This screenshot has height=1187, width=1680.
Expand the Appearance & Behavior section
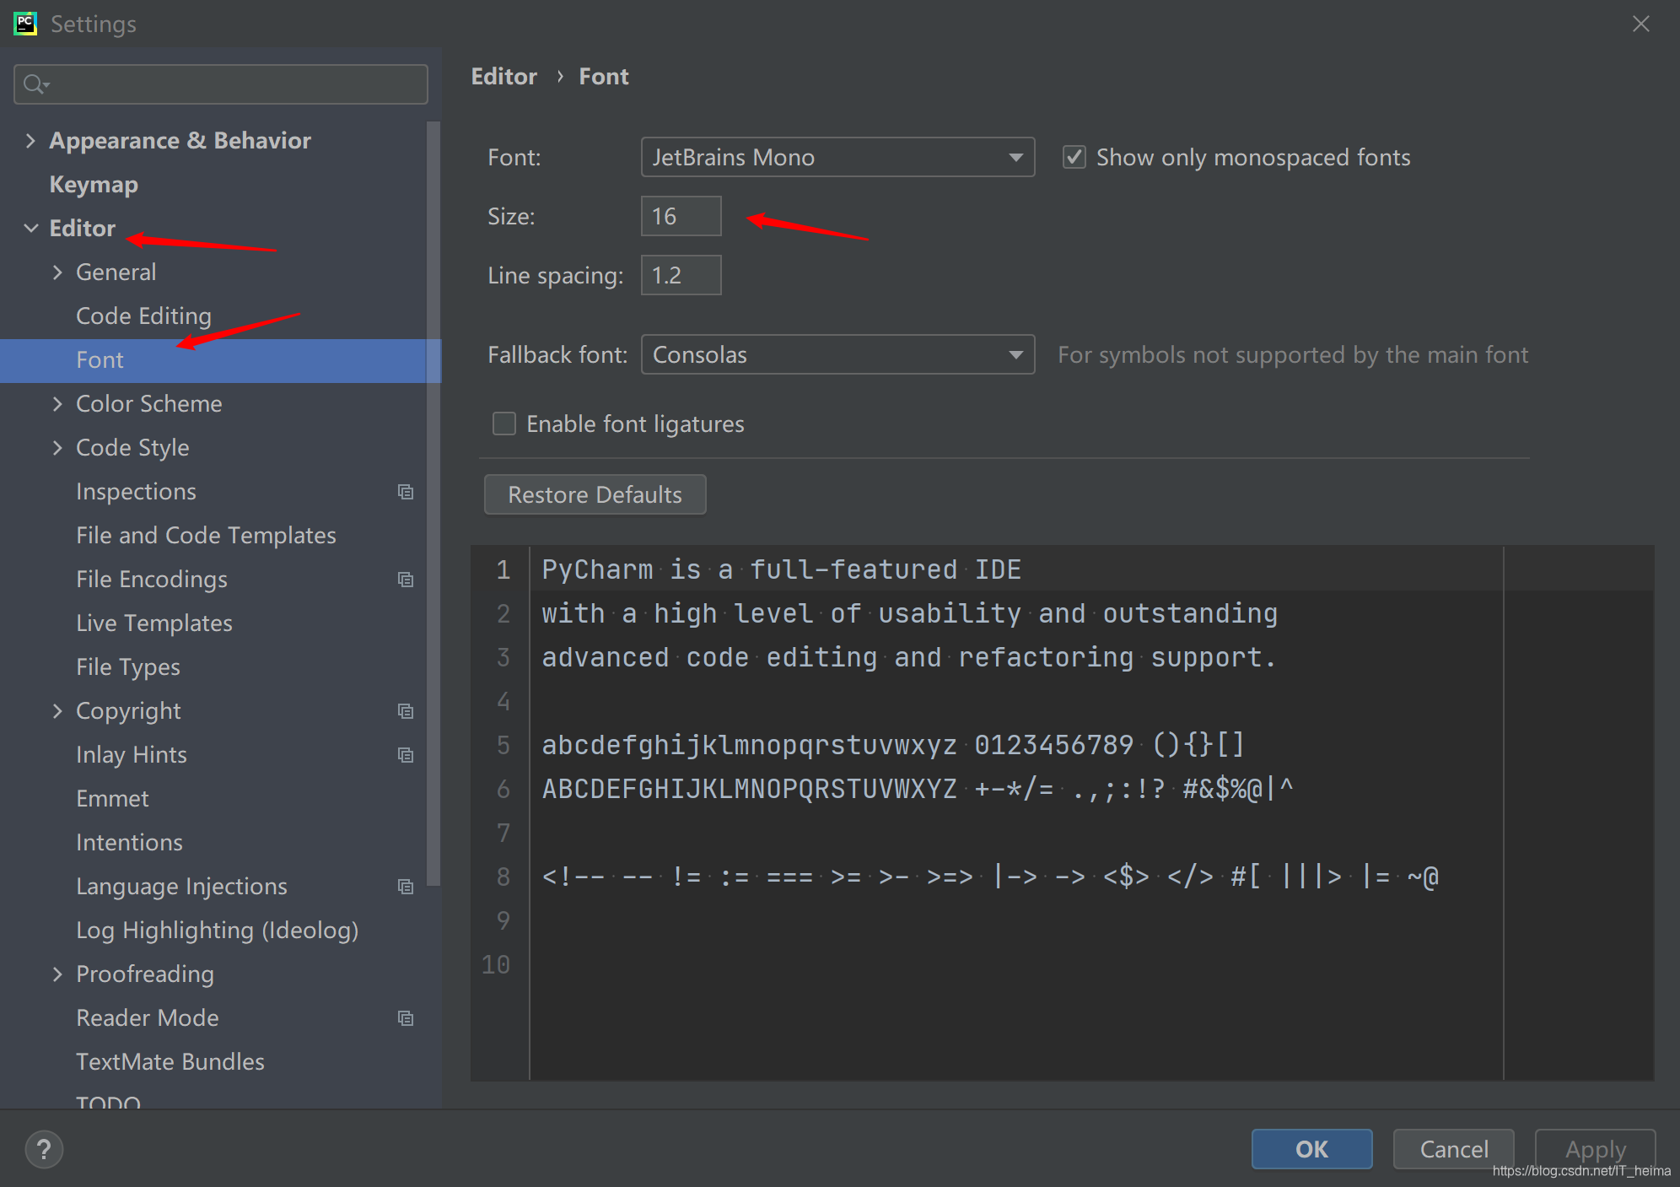[31, 141]
